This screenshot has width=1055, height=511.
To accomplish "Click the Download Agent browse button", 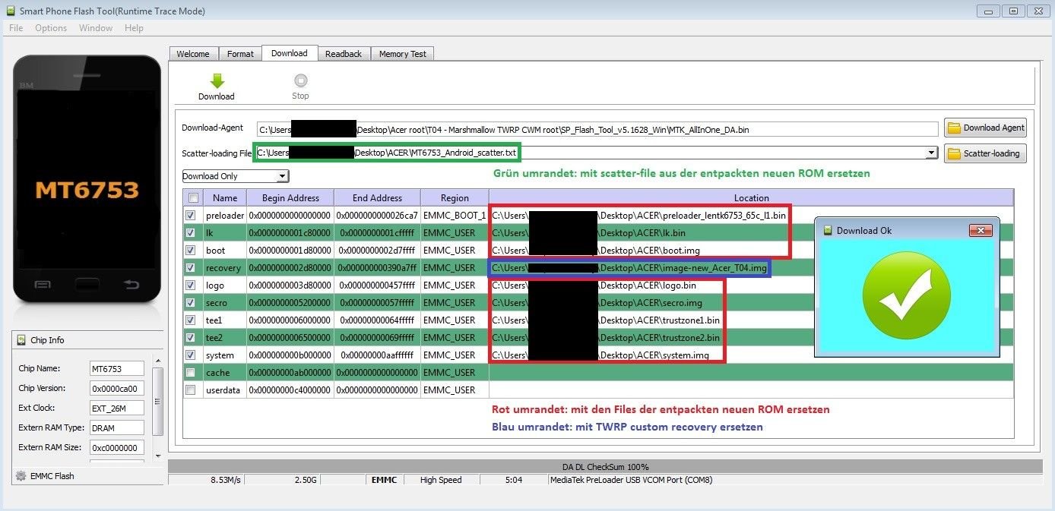I will (986, 128).
